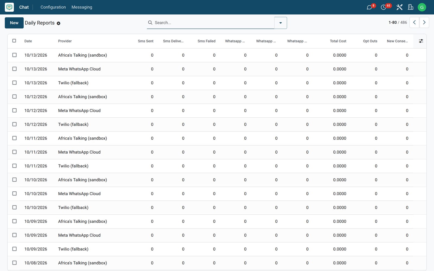Screen dimensions: 434x271
Task: Expand the search options dropdown arrow
Action: [280, 23]
